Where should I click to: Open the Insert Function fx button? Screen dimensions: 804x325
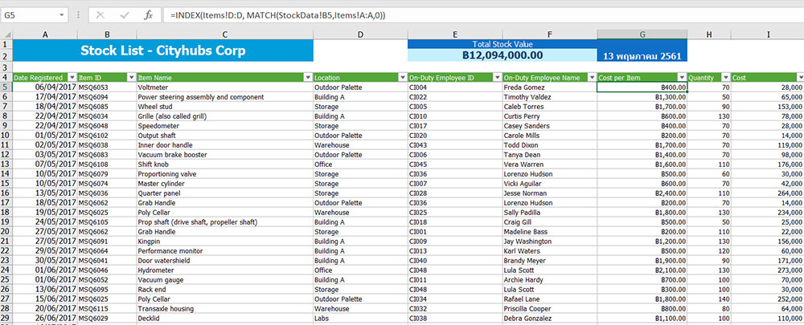[x=148, y=15]
